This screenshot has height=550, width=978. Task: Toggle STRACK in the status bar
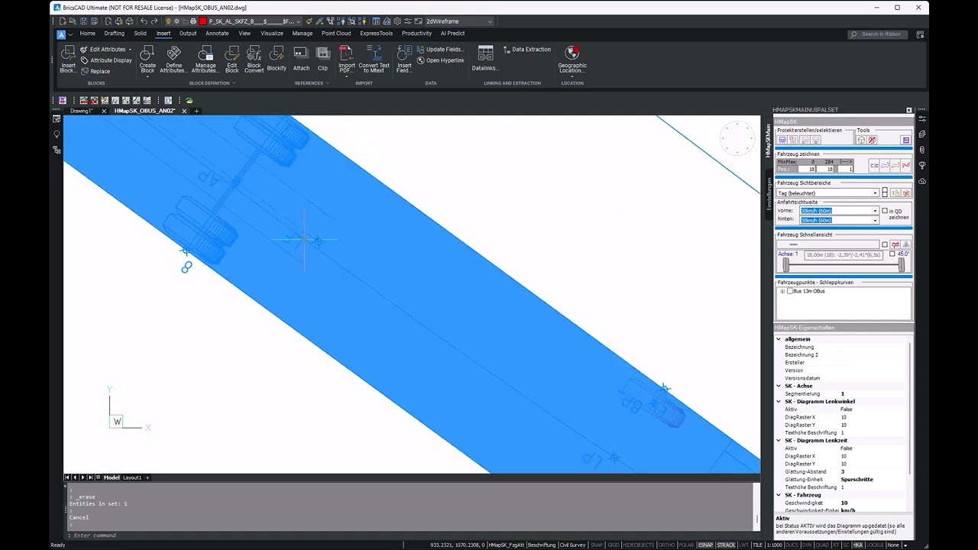[x=726, y=545]
